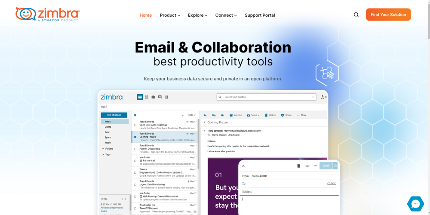This screenshot has height=215, width=430.
Task: Check the Urgent: Deadline closing email
Action: 135,184
